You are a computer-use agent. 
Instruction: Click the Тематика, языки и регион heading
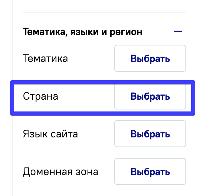(x=82, y=32)
